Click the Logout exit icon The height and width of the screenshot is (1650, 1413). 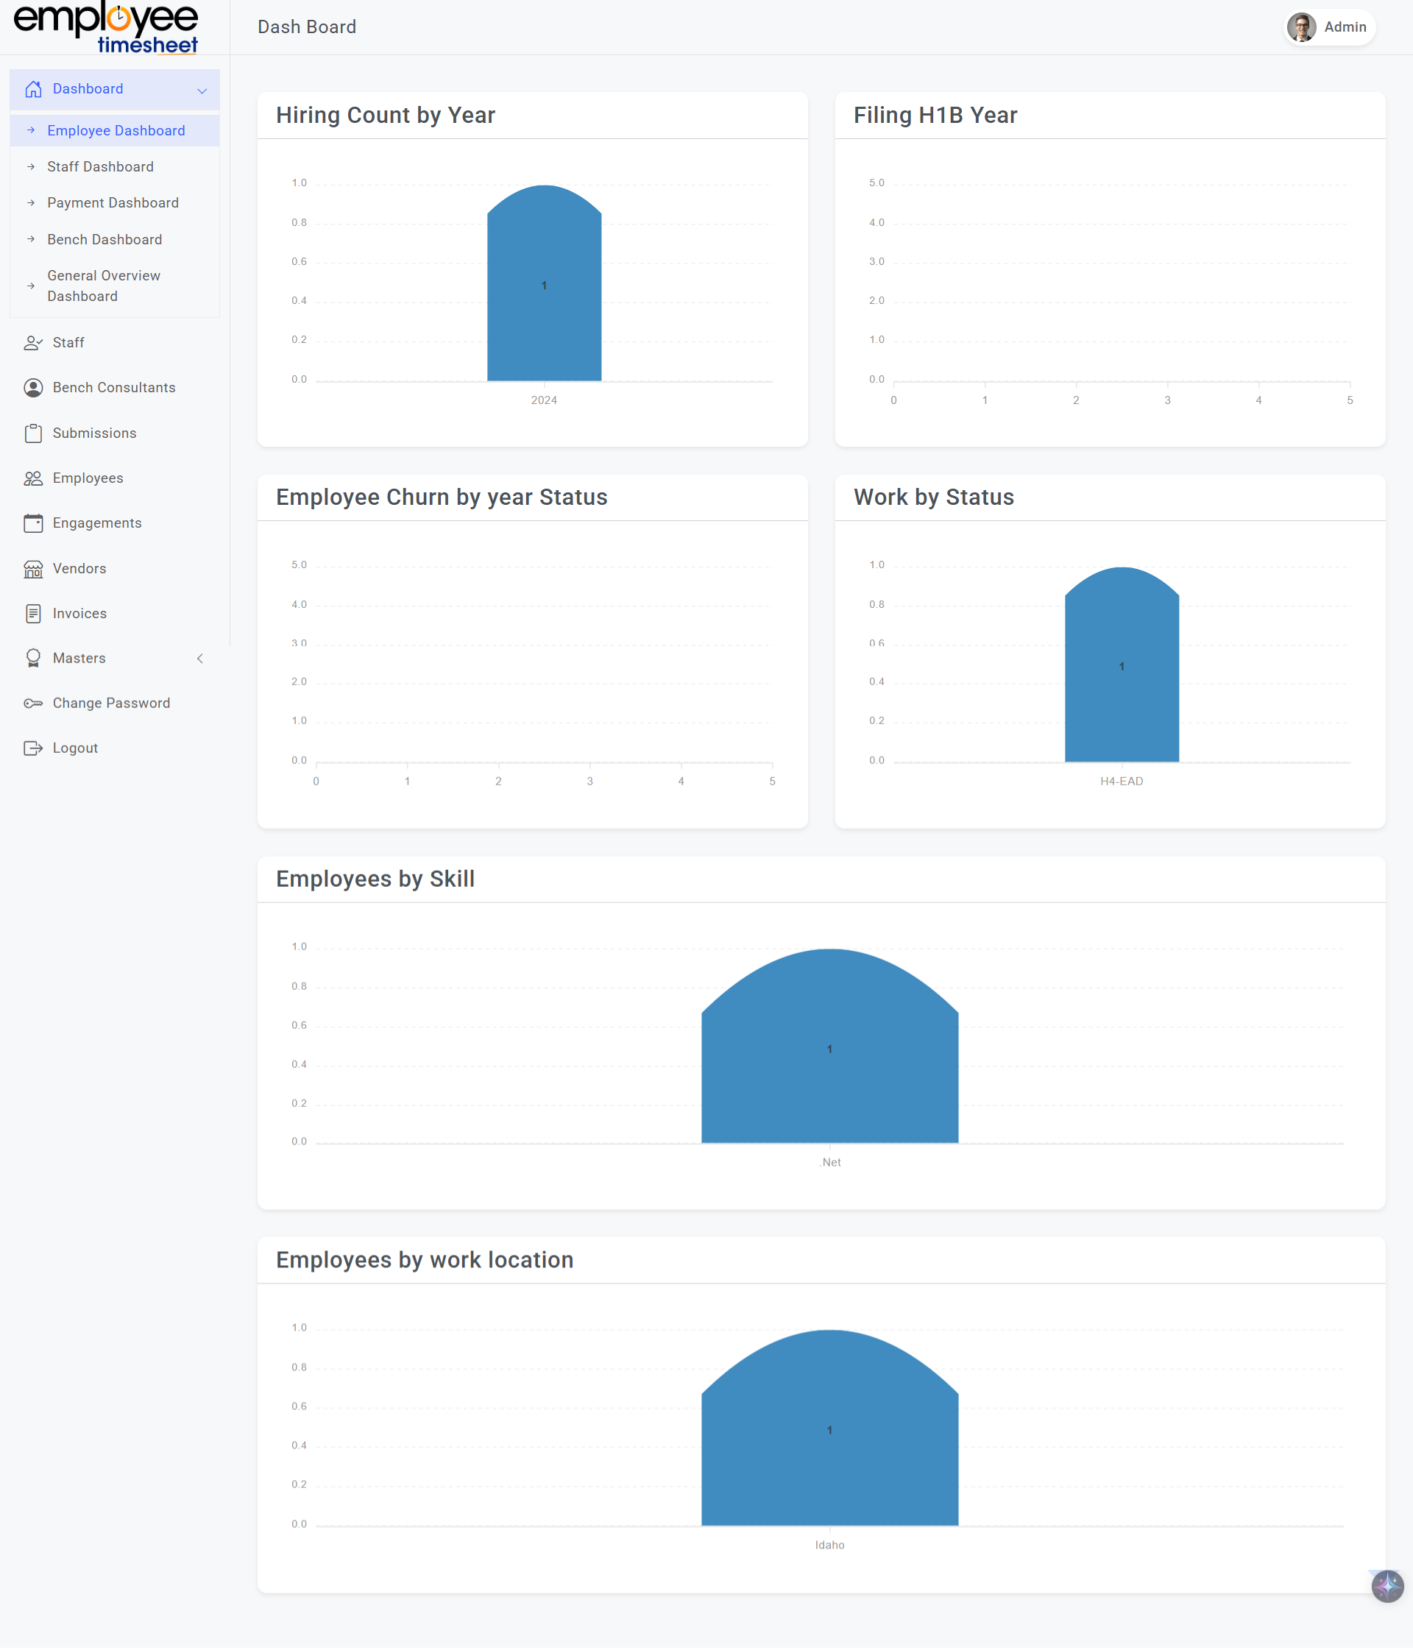(32, 748)
